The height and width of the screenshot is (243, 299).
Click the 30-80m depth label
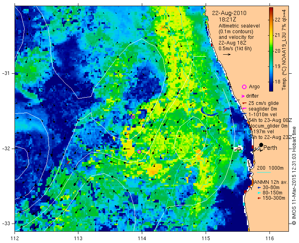coord(271,188)
